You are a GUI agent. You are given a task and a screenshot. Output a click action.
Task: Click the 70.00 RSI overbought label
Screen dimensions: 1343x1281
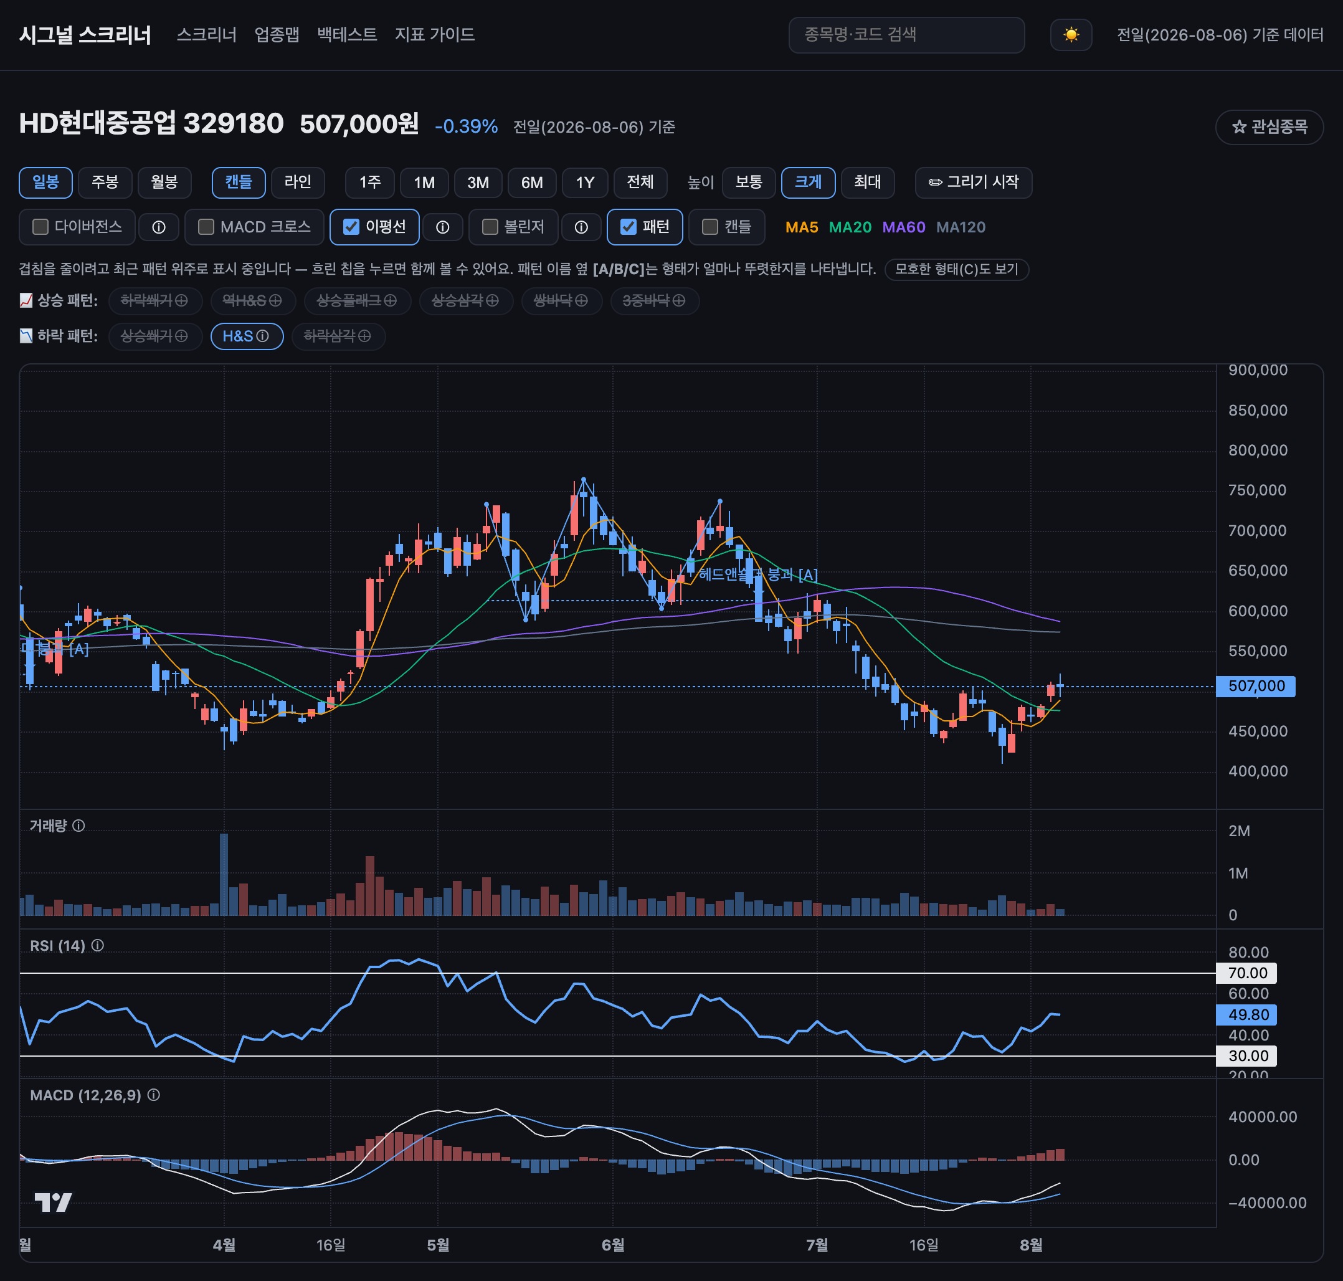point(1246,973)
